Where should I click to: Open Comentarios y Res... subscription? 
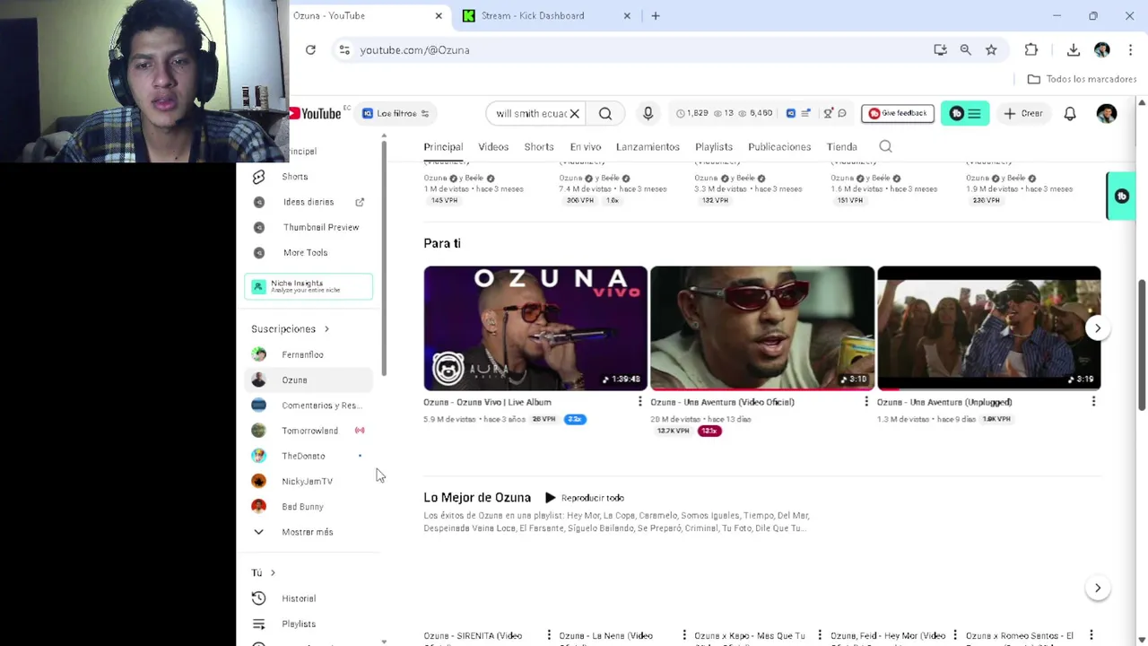tap(309, 406)
